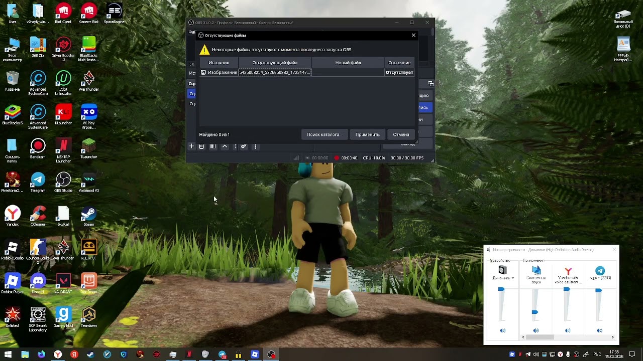This screenshot has height=361, width=643.
Task: Click the 30.00 / 30.00 FPS status
Action: click(x=407, y=158)
